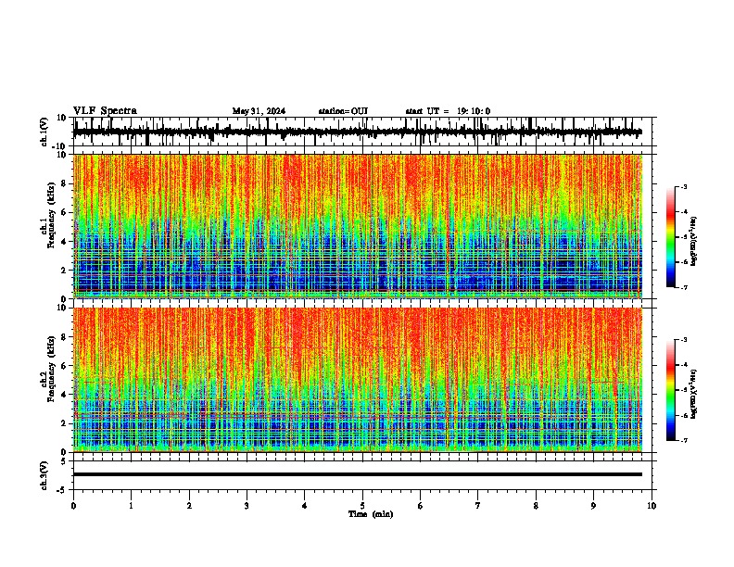734x567 pixels.
Task: Click the ch.3 flat black voltage line
Action: pyautogui.click(x=357, y=474)
